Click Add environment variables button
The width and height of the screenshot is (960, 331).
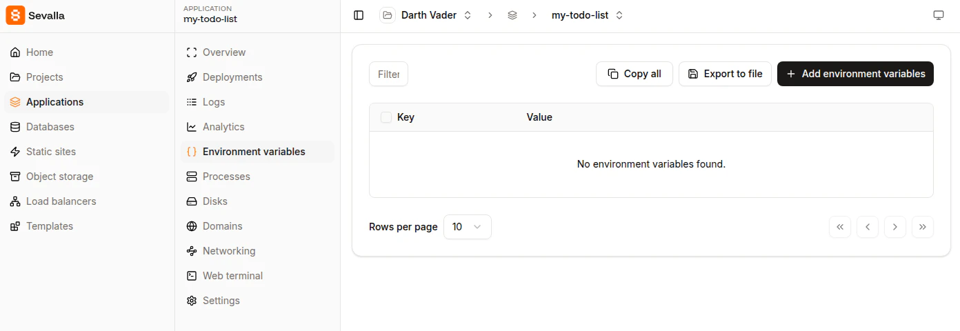[855, 74]
